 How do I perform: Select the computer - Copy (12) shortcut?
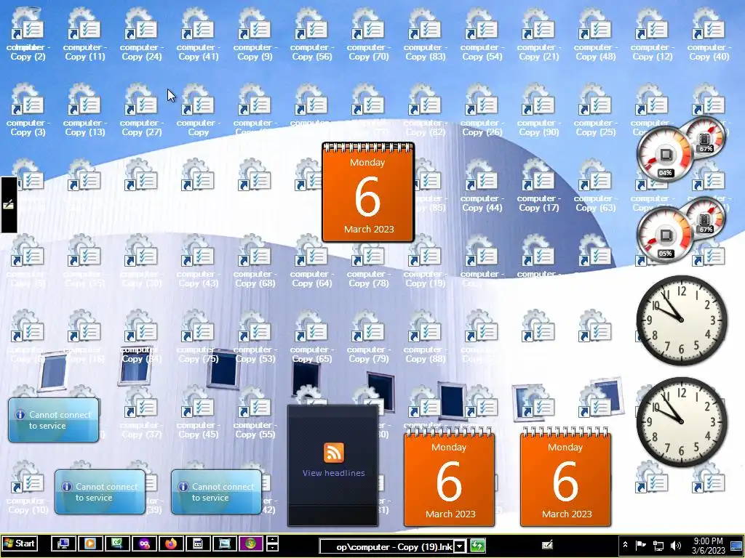[653, 34]
